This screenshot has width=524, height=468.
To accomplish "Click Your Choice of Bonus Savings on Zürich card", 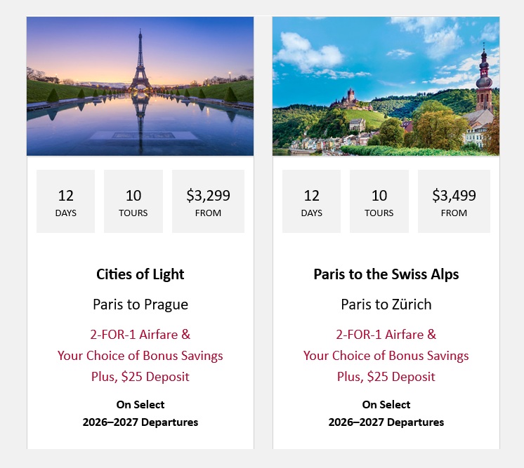I will [386, 356].
